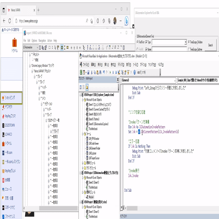Click the Edge refresh icon
Screen dimensions: 219x219
pyautogui.click(x=10, y=21)
